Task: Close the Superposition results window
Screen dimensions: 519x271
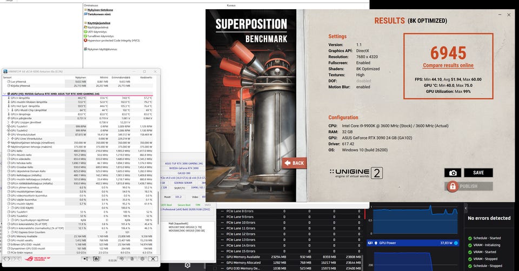Action: pyautogui.click(x=509, y=15)
